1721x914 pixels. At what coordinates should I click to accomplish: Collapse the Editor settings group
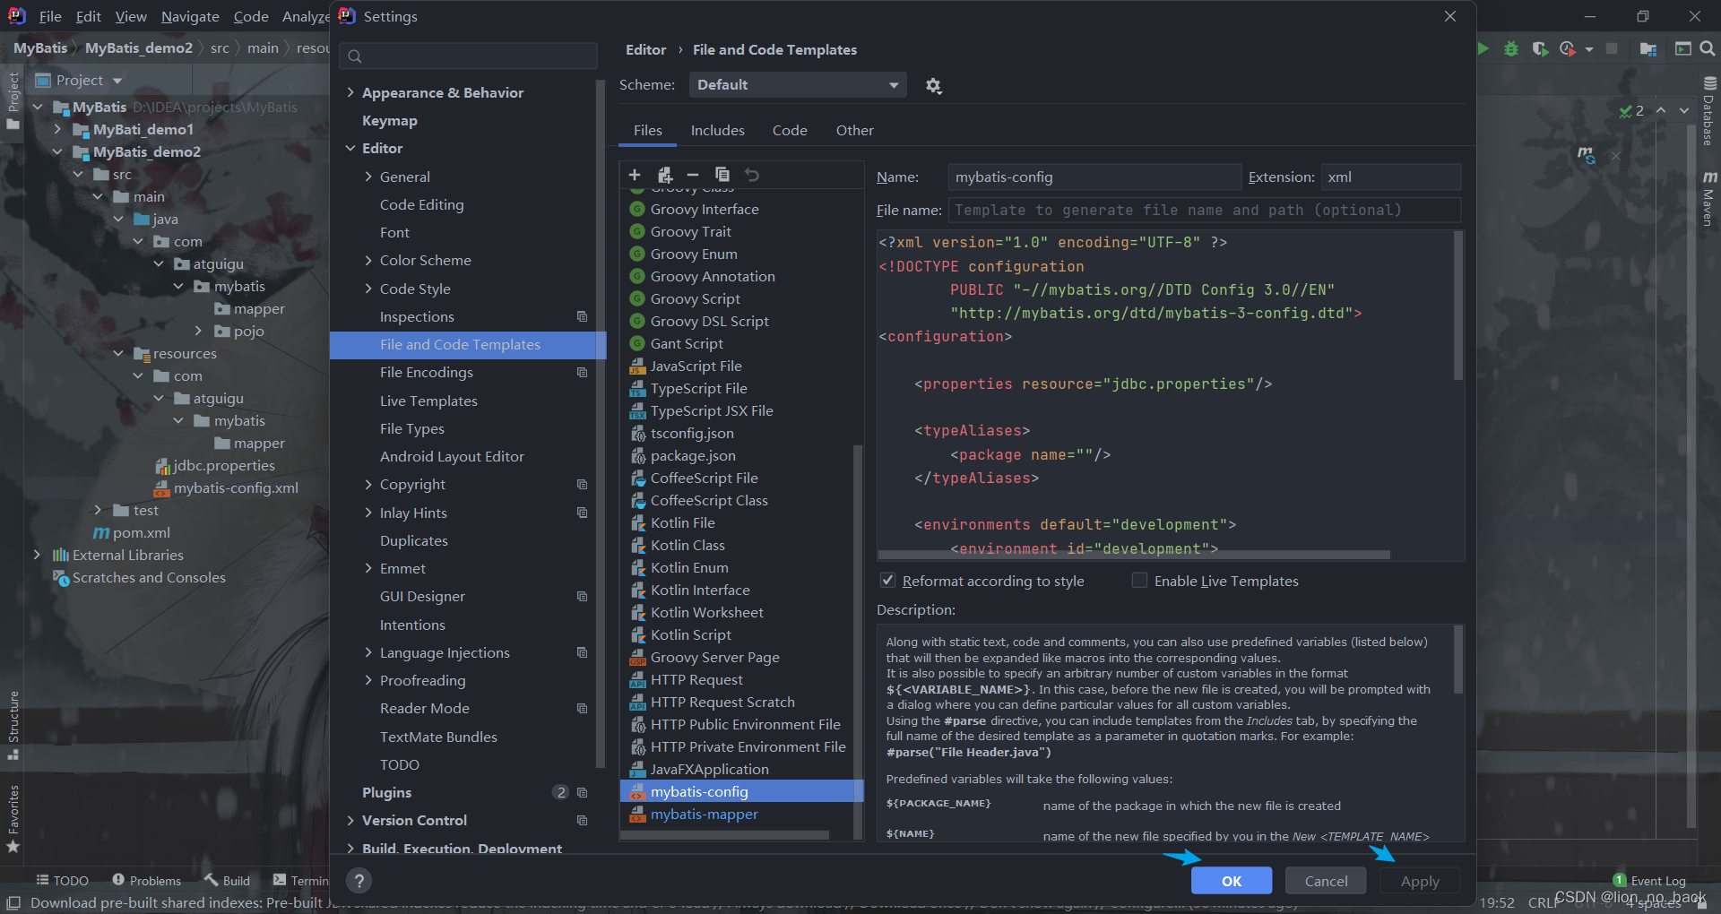tap(350, 148)
